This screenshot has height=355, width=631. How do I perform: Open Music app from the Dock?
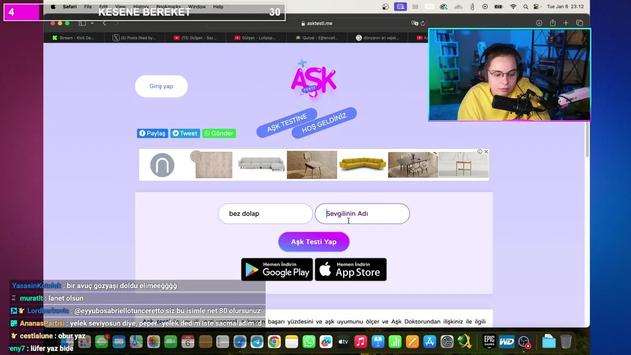(x=361, y=342)
